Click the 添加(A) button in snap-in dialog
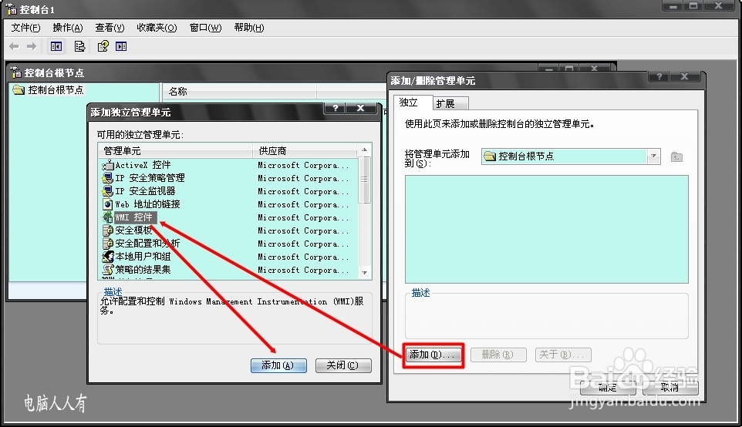 278,365
